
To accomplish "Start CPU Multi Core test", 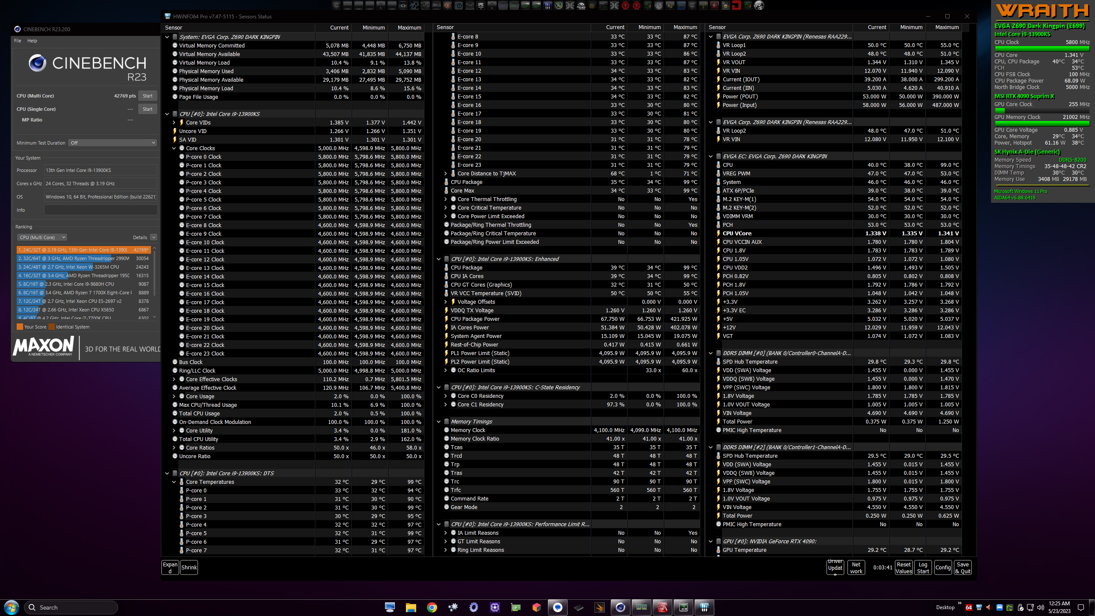I will (x=148, y=96).
